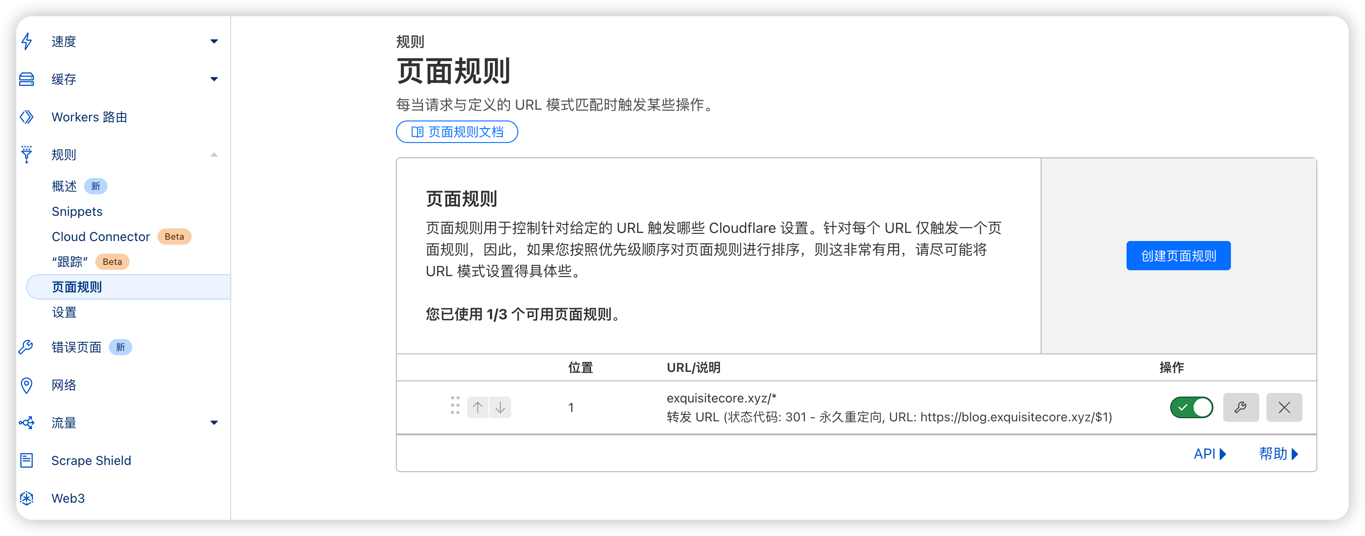Click the lightning bolt 速度 icon
1365x536 pixels.
(27, 41)
